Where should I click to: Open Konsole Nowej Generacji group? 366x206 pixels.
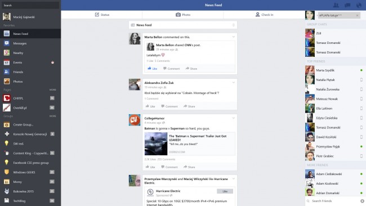pyautogui.click(x=30, y=134)
